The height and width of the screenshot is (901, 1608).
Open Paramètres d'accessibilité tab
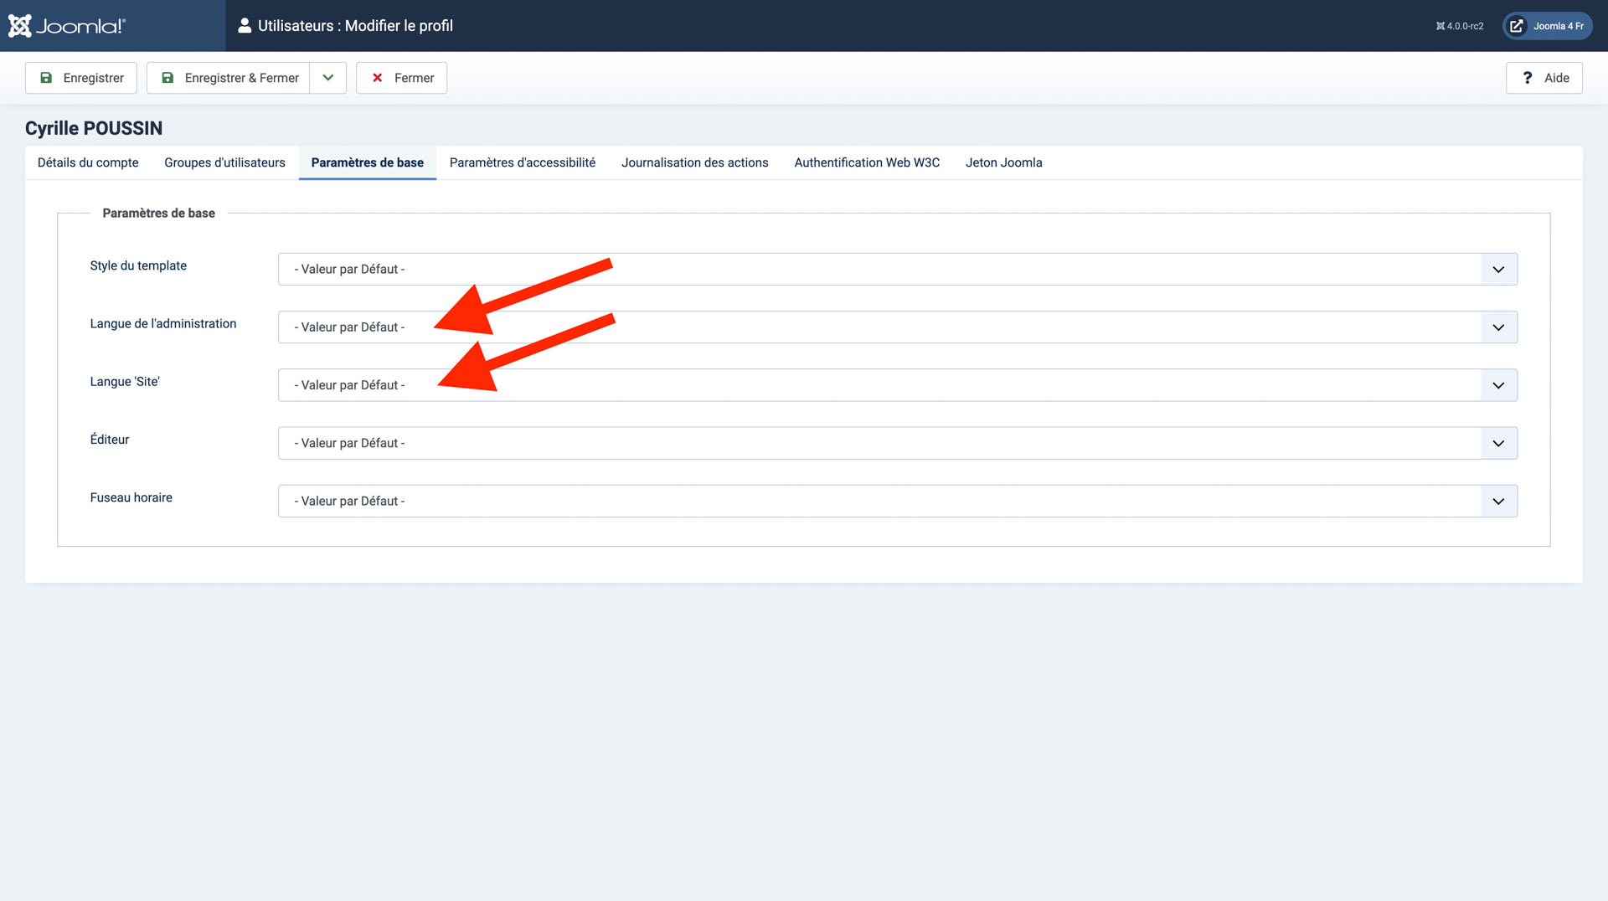point(523,162)
